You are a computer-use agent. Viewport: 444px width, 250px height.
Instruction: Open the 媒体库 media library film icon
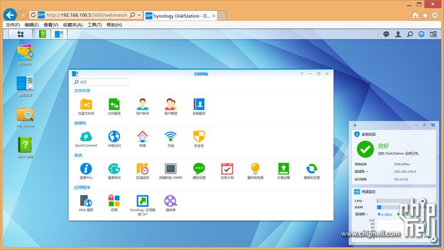pos(170,201)
